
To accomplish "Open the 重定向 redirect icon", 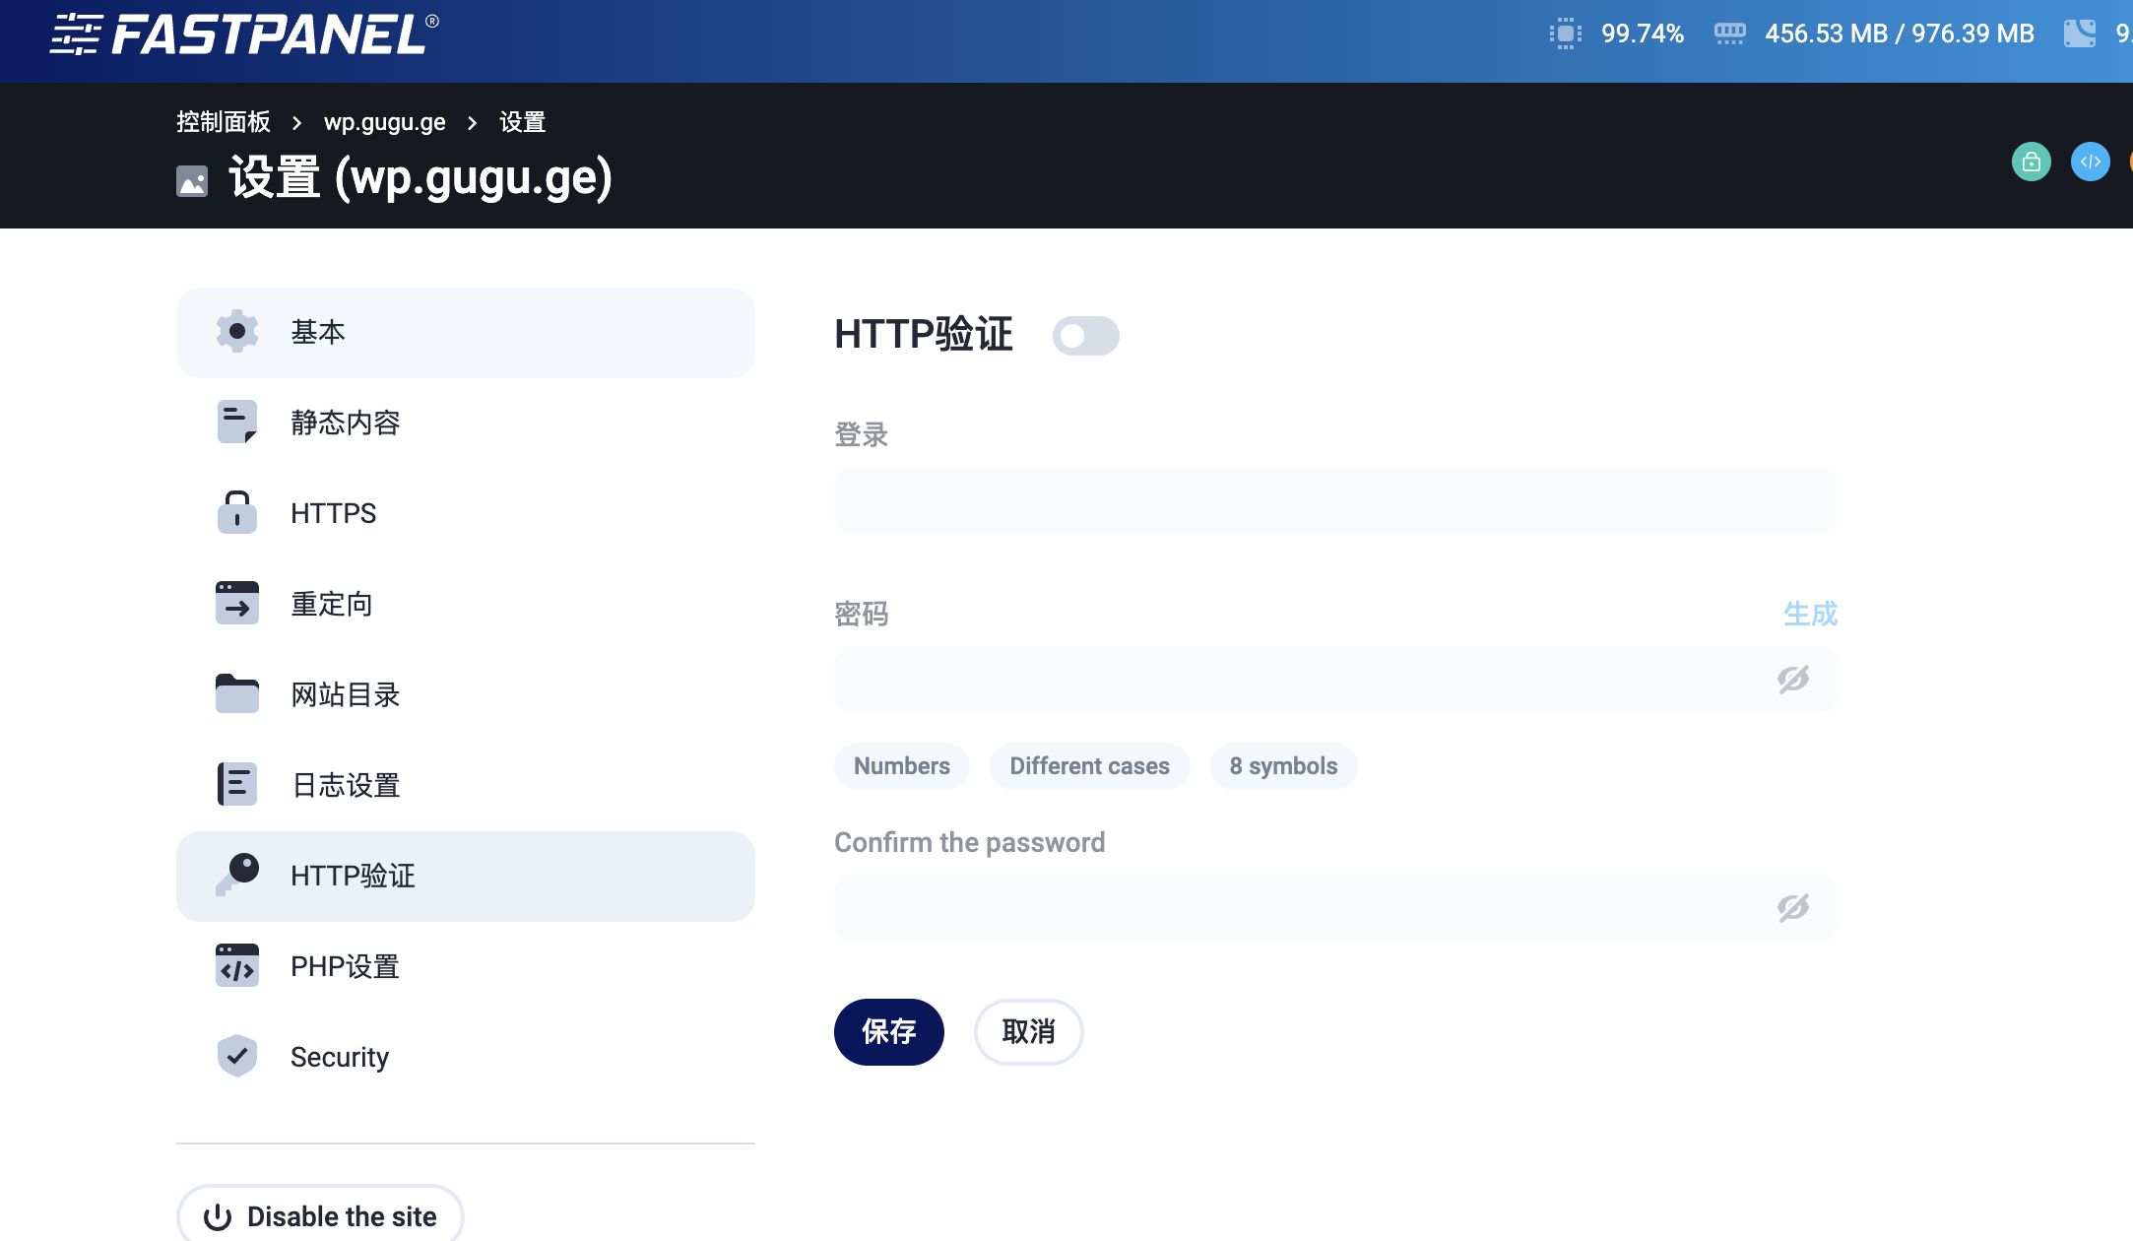I will [236, 603].
